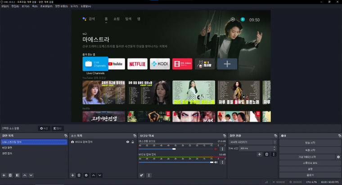Image resolution: width=342 pixels, height=185 pixels.
Task: Add a scene transition with plus icon
Action: point(259,154)
